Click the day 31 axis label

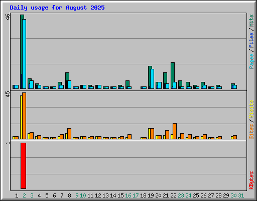point(241,195)
